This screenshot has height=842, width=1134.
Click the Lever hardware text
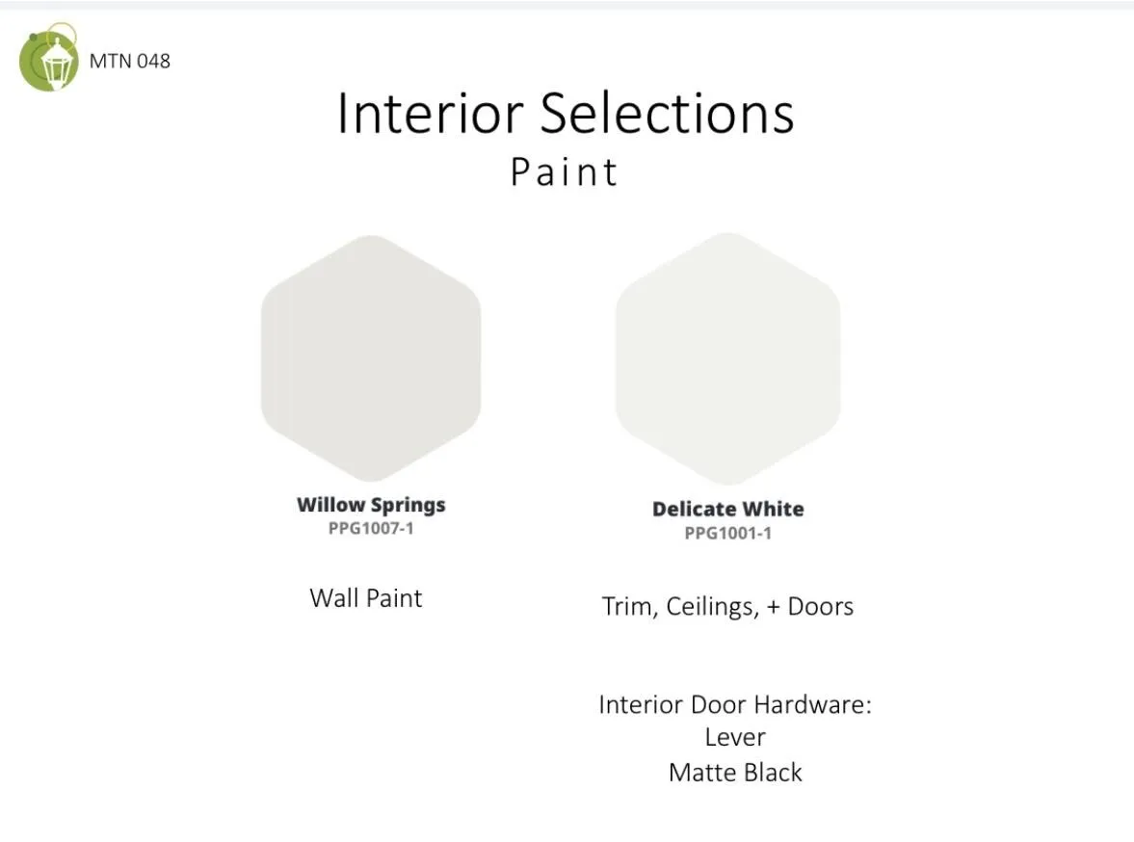[735, 737]
